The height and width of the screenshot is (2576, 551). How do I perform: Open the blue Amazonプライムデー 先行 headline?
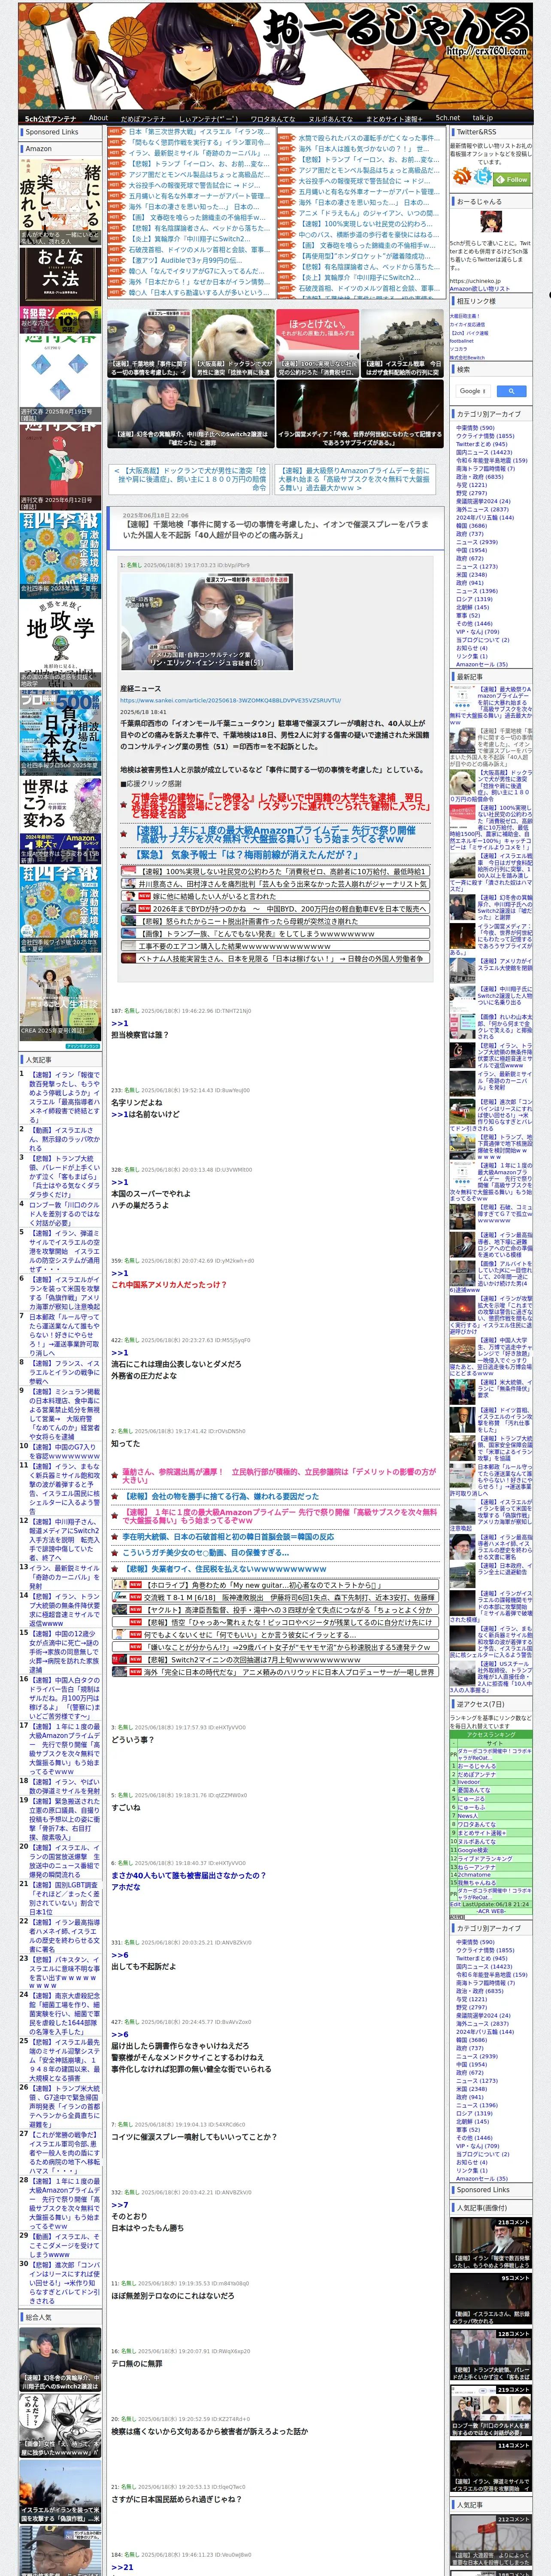pyautogui.click(x=274, y=834)
